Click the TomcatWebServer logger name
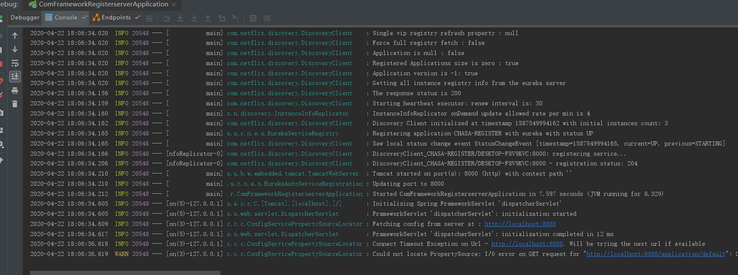This screenshot has height=275, width=738. 293,173
